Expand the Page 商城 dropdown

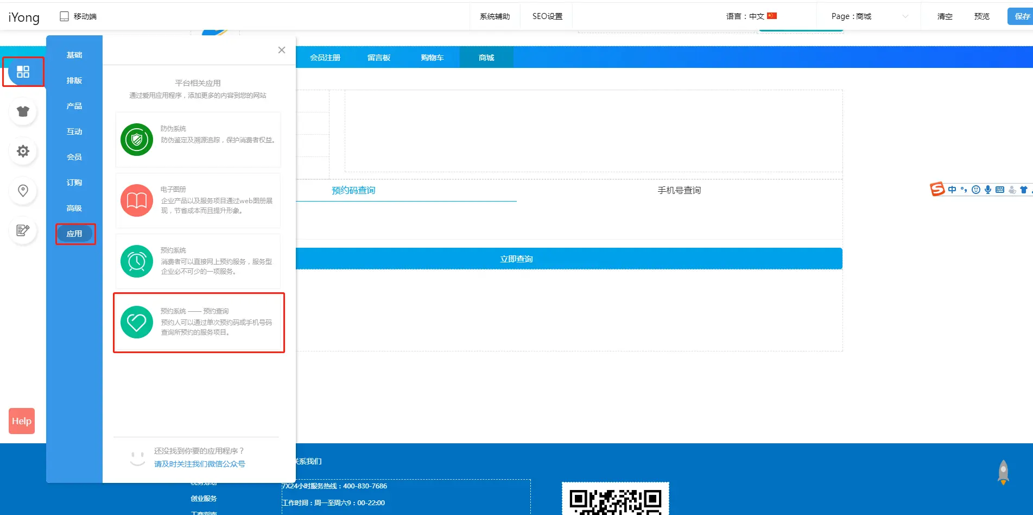[869, 16]
